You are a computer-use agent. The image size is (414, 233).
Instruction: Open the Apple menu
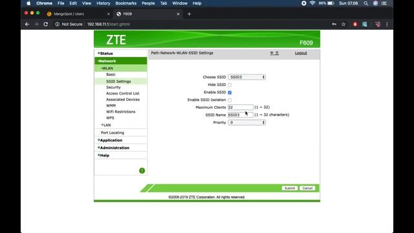pyautogui.click(x=28, y=3)
